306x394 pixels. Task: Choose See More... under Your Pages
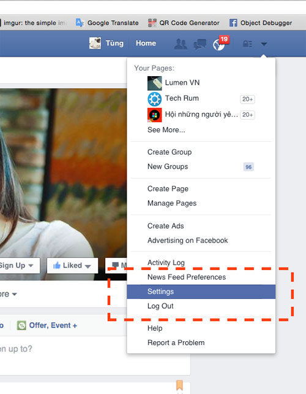tap(166, 130)
